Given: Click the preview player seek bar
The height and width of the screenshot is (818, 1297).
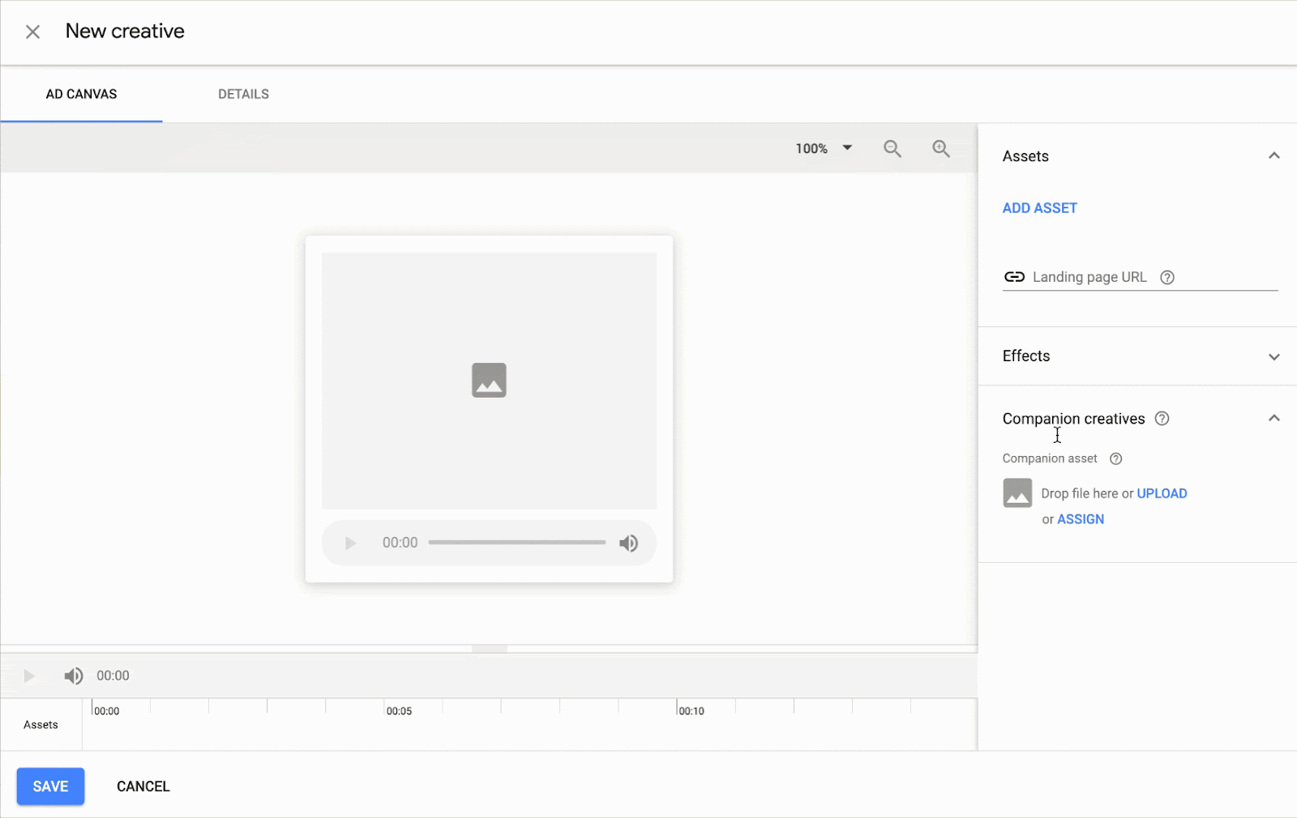Looking at the screenshot, I should coord(517,543).
